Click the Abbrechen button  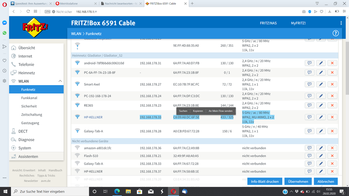[x=326, y=181]
